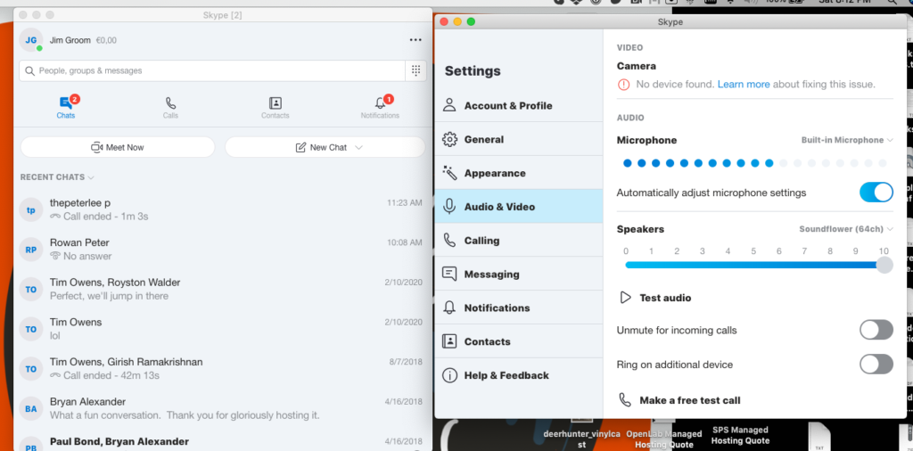
Task: Start a Meet Now video meeting
Action: 118,147
